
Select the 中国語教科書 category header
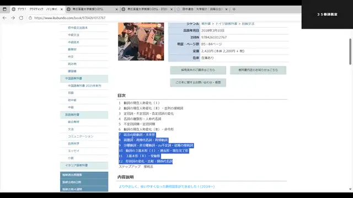click(x=84, y=78)
